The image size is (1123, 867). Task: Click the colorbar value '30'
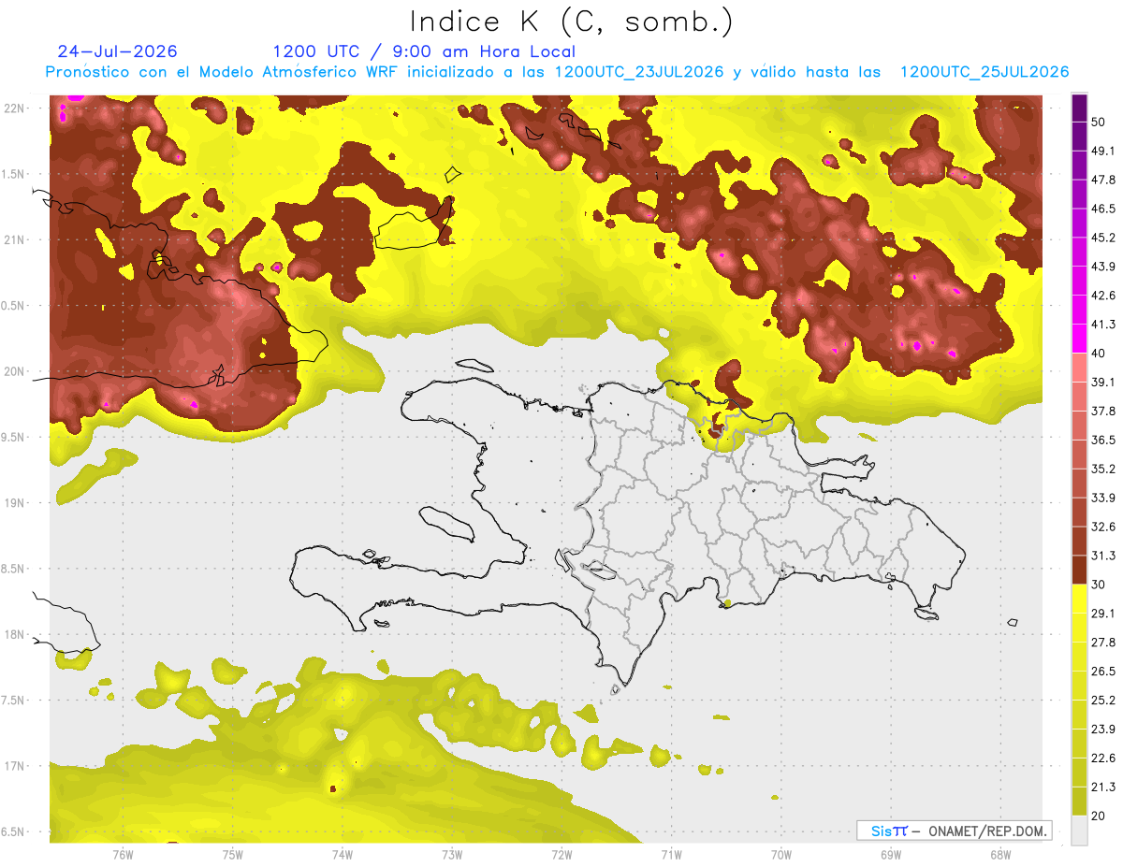coord(1099,585)
